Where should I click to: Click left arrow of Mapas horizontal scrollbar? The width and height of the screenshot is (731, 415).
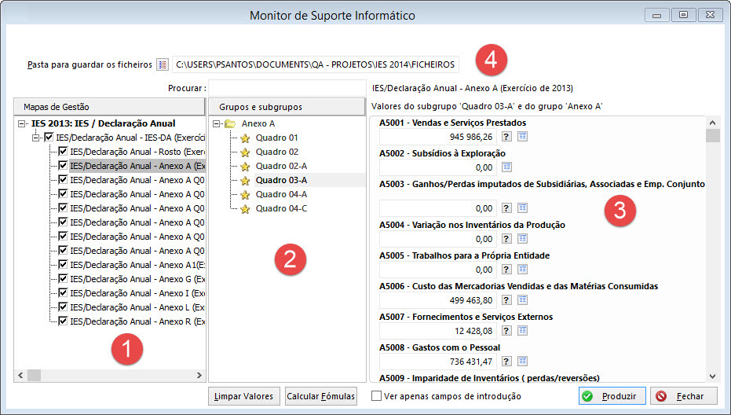click(20, 376)
